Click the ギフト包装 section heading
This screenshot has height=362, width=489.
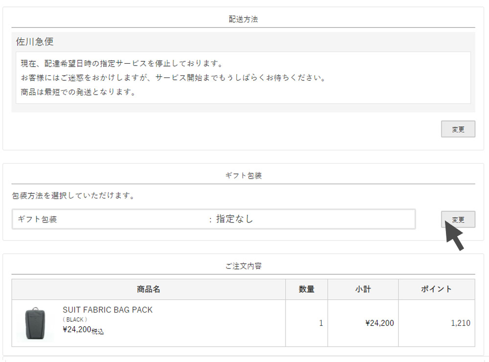click(x=243, y=175)
